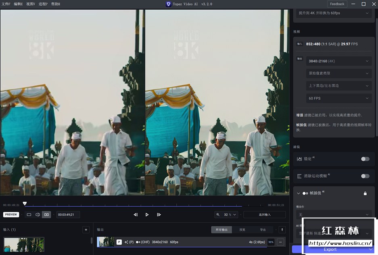
Task: Open the 60 FPS frame rate dropdown
Action: click(338, 98)
